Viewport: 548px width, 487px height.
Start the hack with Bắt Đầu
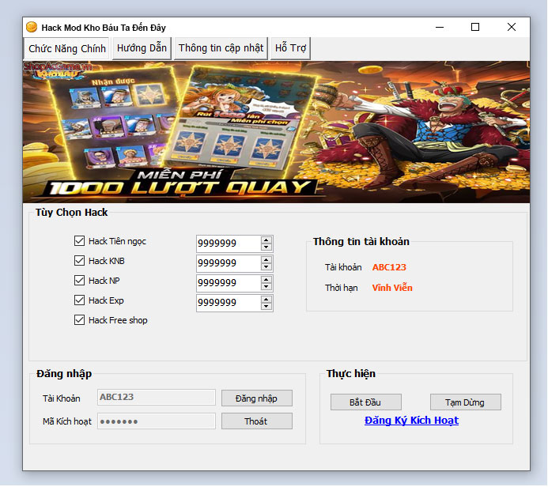366,402
